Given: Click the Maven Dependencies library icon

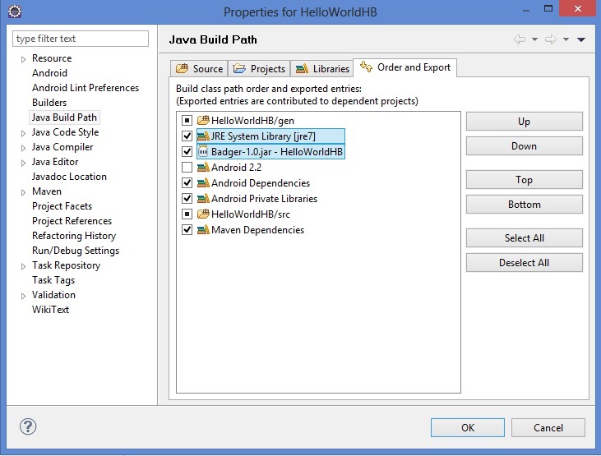Looking at the screenshot, I should pyautogui.click(x=203, y=230).
